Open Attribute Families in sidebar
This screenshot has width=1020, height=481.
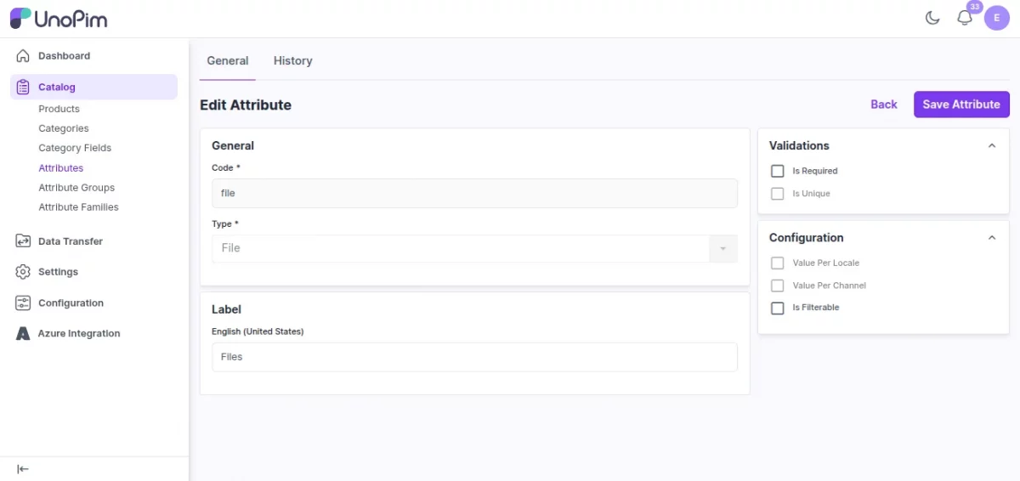(x=78, y=207)
